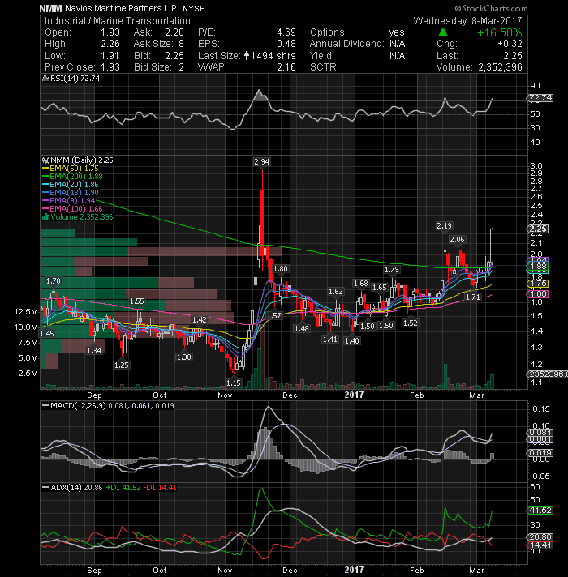Click the EPS value 0.48
The width and height of the screenshot is (568, 577).
click(286, 44)
